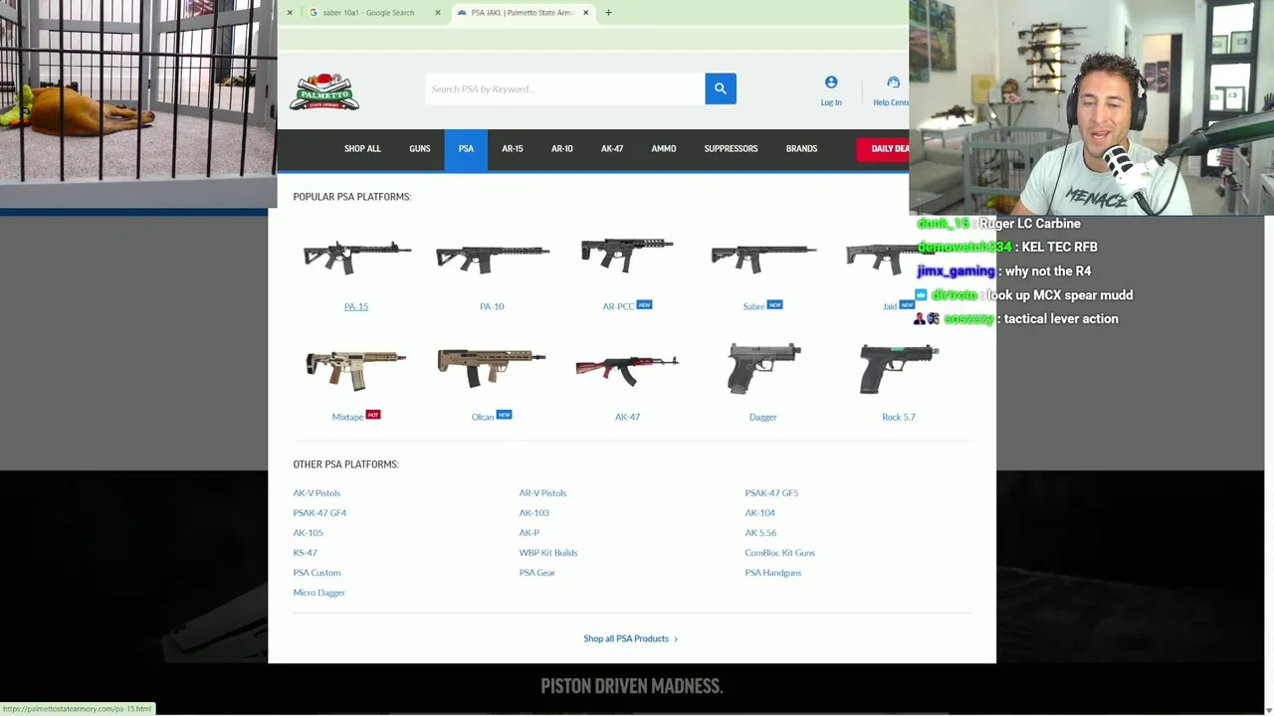Click into the Search PSA by Keyword field
Screen dimensions: 1274x716
[565, 89]
